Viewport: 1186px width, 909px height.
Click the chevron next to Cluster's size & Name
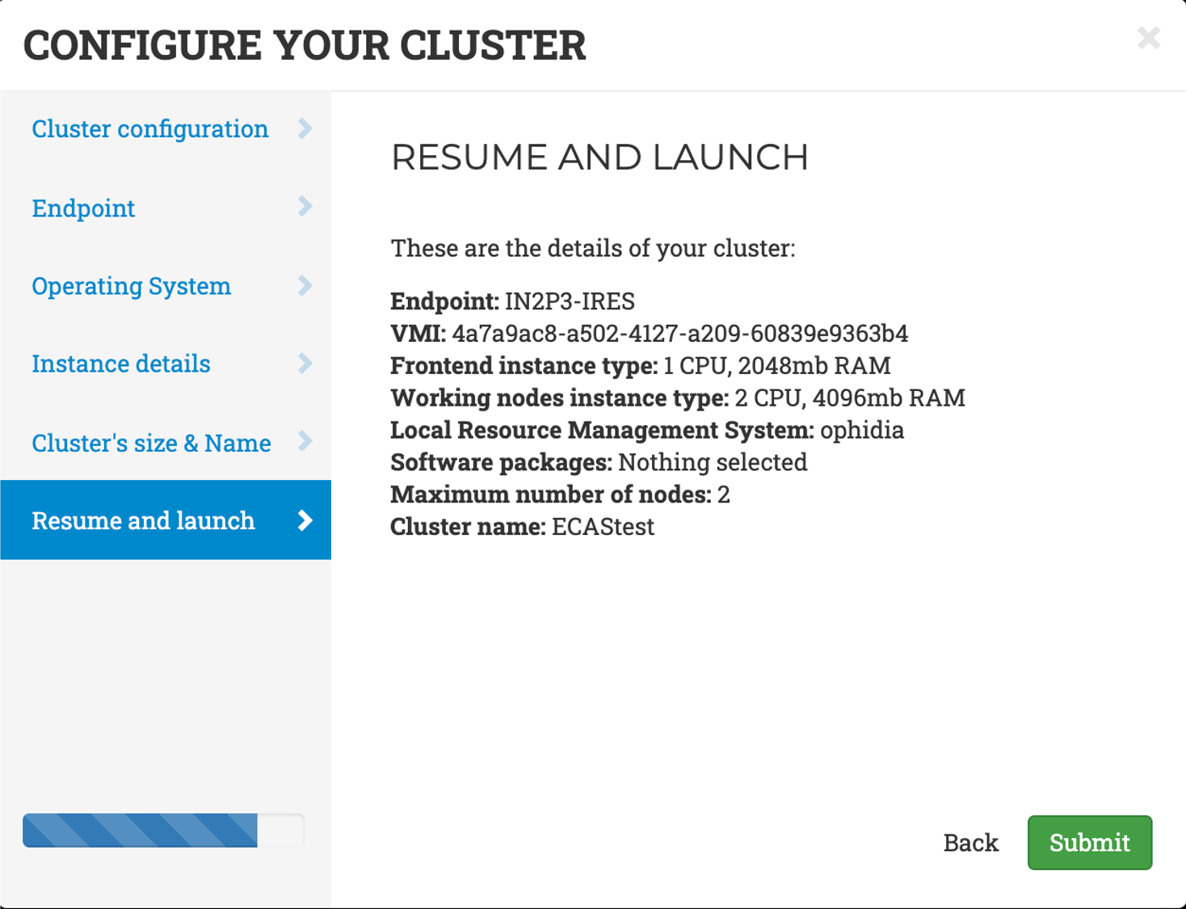pyautogui.click(x=305, y=442)
